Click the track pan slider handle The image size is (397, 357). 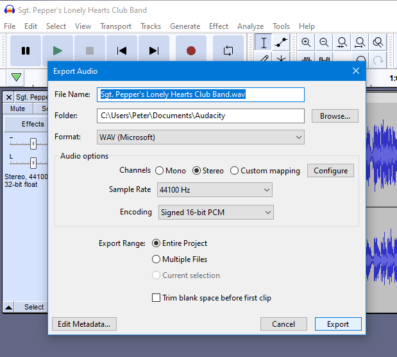click(33, 163)
